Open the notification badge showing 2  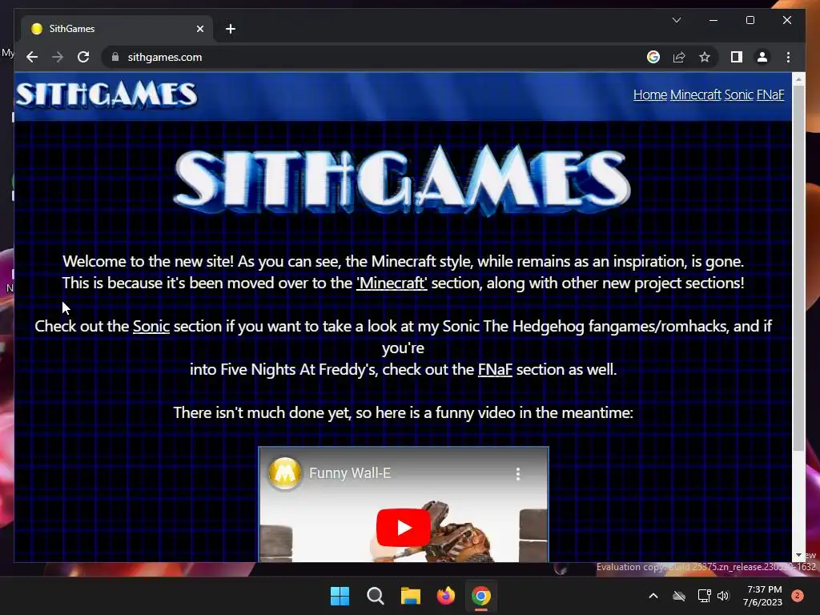click(798, 596)
